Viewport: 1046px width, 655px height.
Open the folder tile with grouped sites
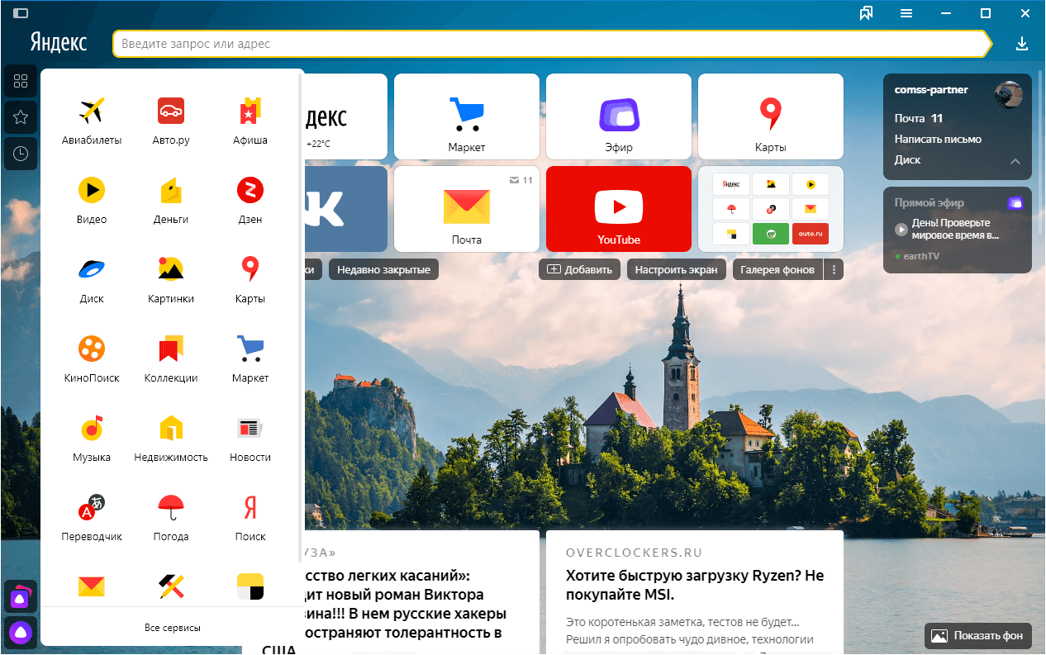coord(771,209)
